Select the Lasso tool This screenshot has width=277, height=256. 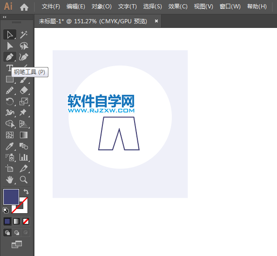[24, 46]
